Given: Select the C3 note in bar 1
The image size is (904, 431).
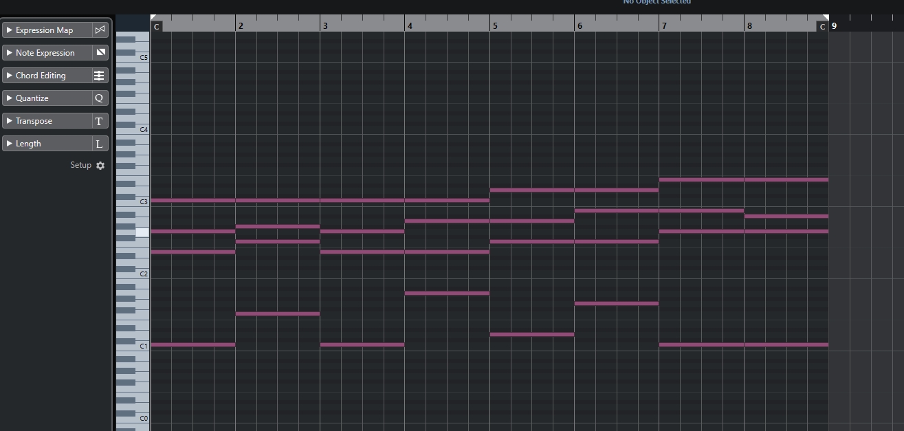Looking at the screenshot, I should coord(192,200).
